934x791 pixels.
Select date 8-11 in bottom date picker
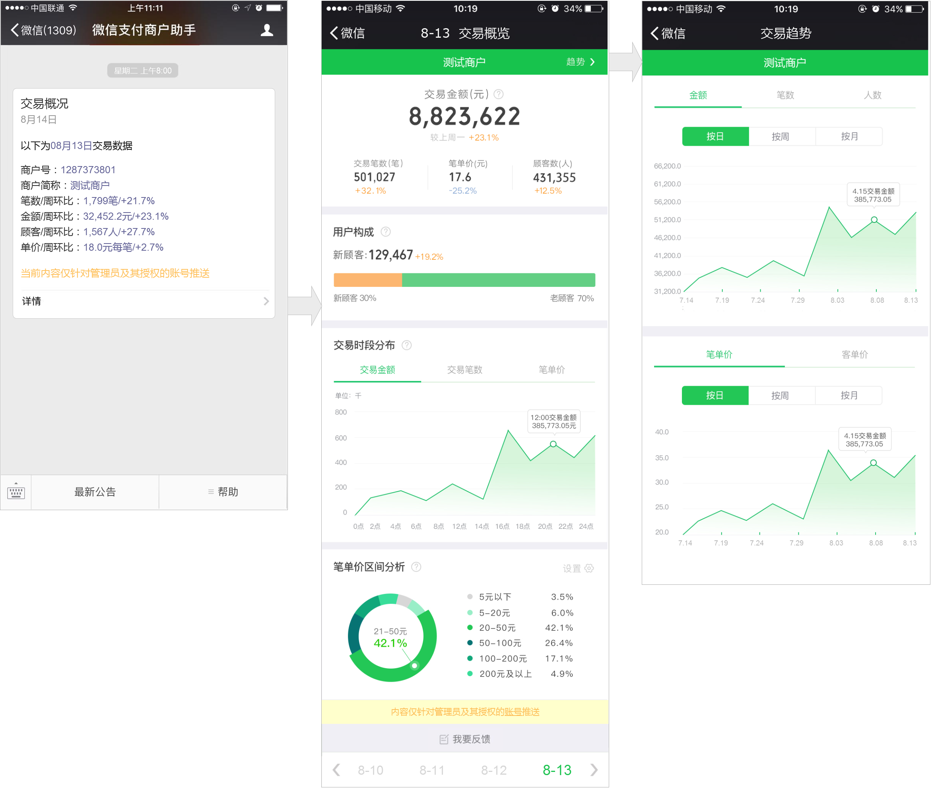(433, 771)
